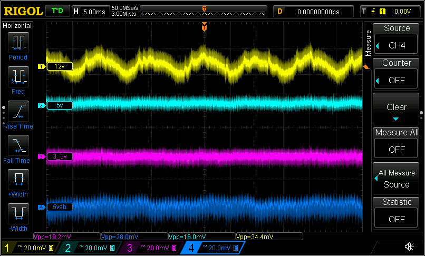The height and width of the screenshot is (256, 425).
Task: Click the channel 1 12v label
Action: (60, 66)
